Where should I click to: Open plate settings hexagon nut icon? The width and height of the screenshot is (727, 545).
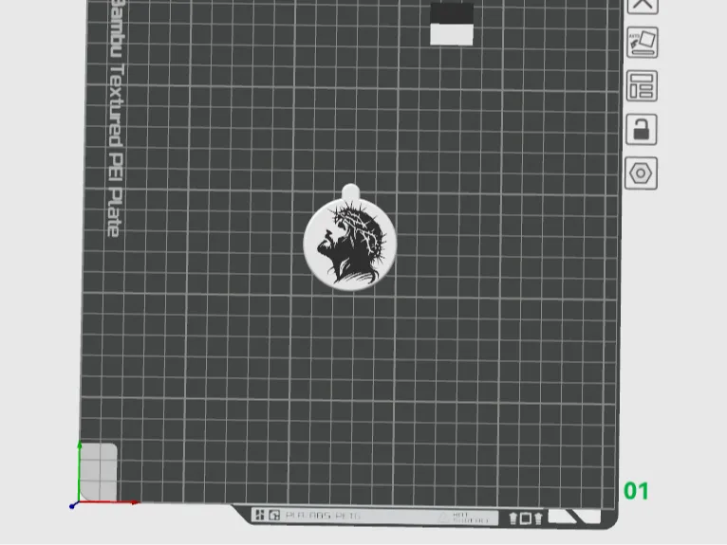[x=641, y=173]
